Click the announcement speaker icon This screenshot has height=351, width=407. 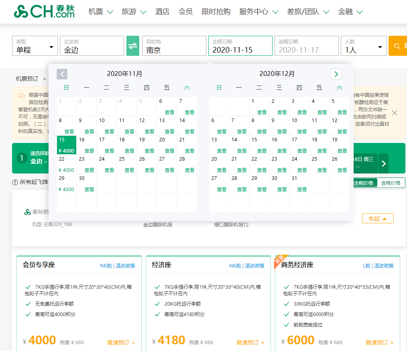tap(22, 96)
